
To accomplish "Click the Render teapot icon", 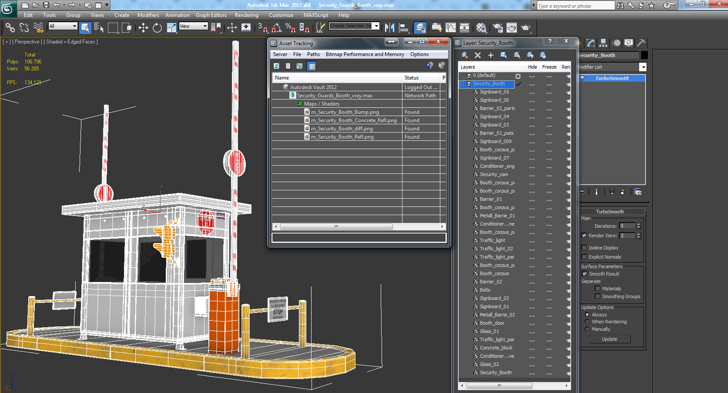I will coord(525,28).
